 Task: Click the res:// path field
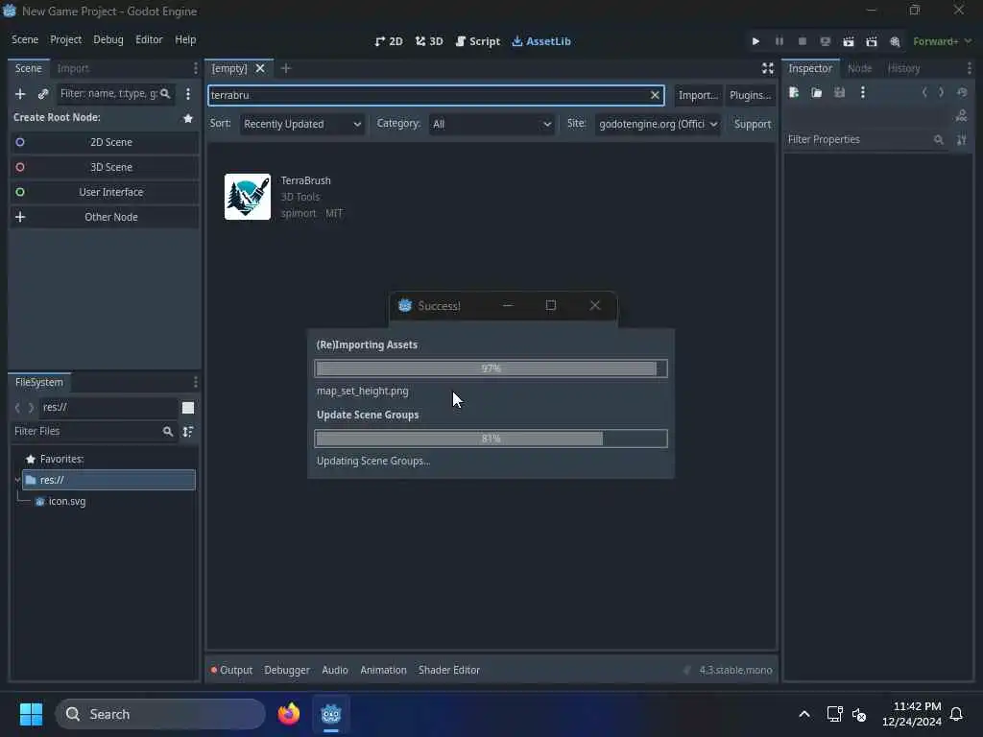[x=108, y=408]
